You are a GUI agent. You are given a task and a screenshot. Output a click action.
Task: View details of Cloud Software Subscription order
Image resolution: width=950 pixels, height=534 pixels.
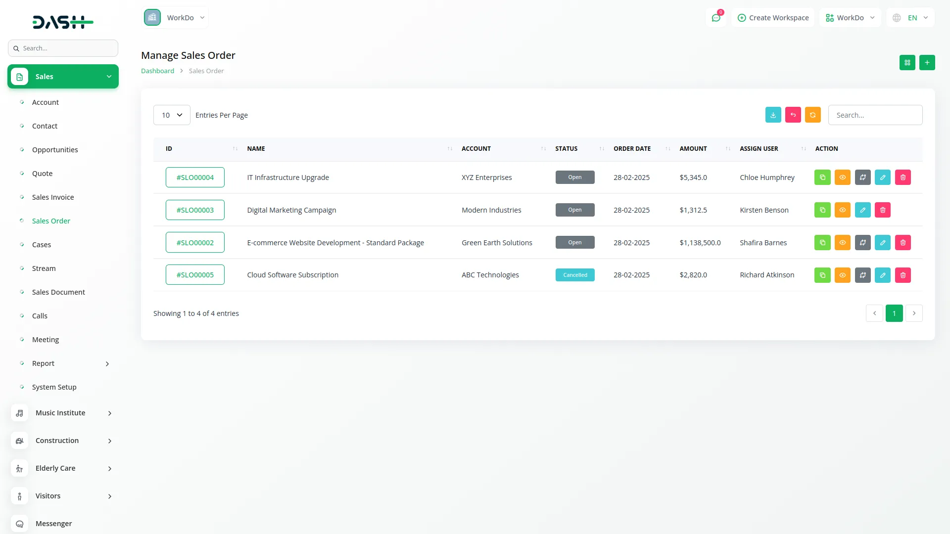click(842, 275)
